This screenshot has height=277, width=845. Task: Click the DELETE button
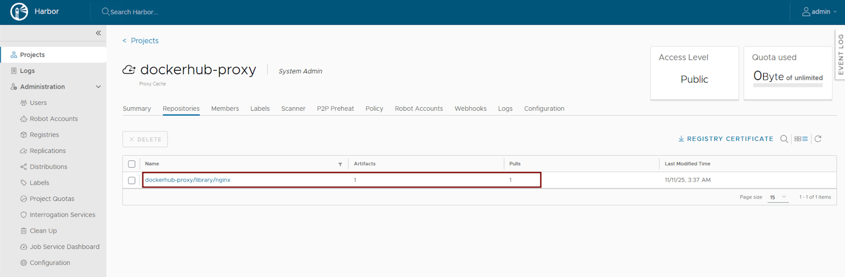[x=145, y=139]
